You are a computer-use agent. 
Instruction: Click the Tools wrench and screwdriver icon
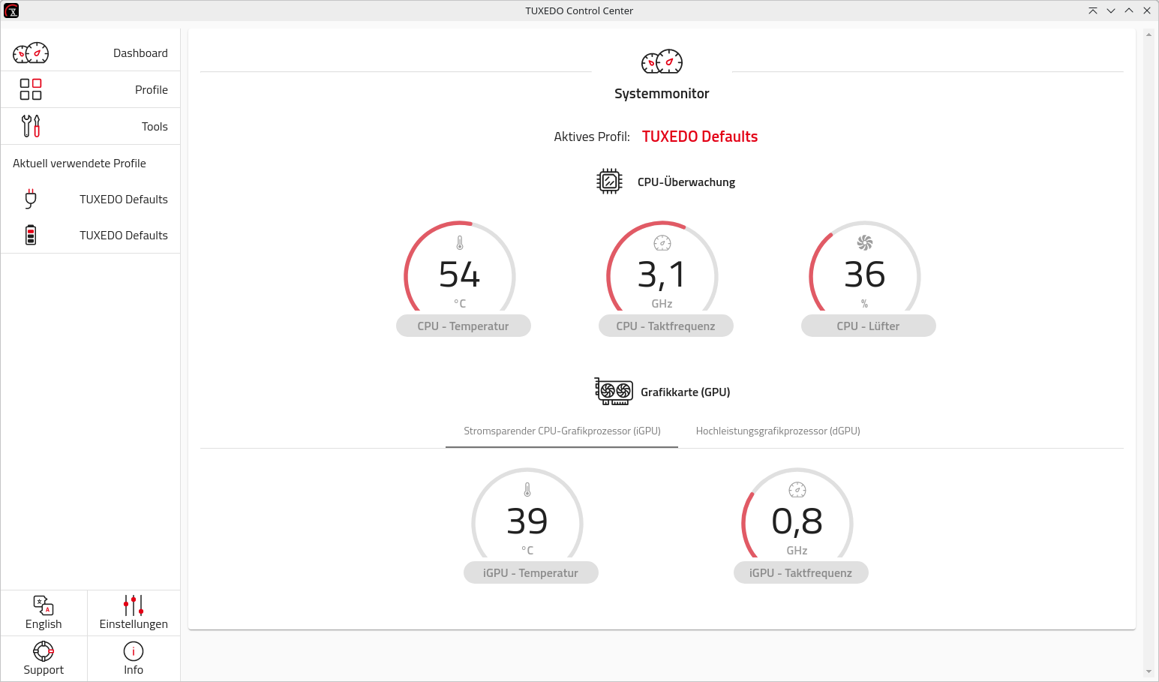[31, 126]
